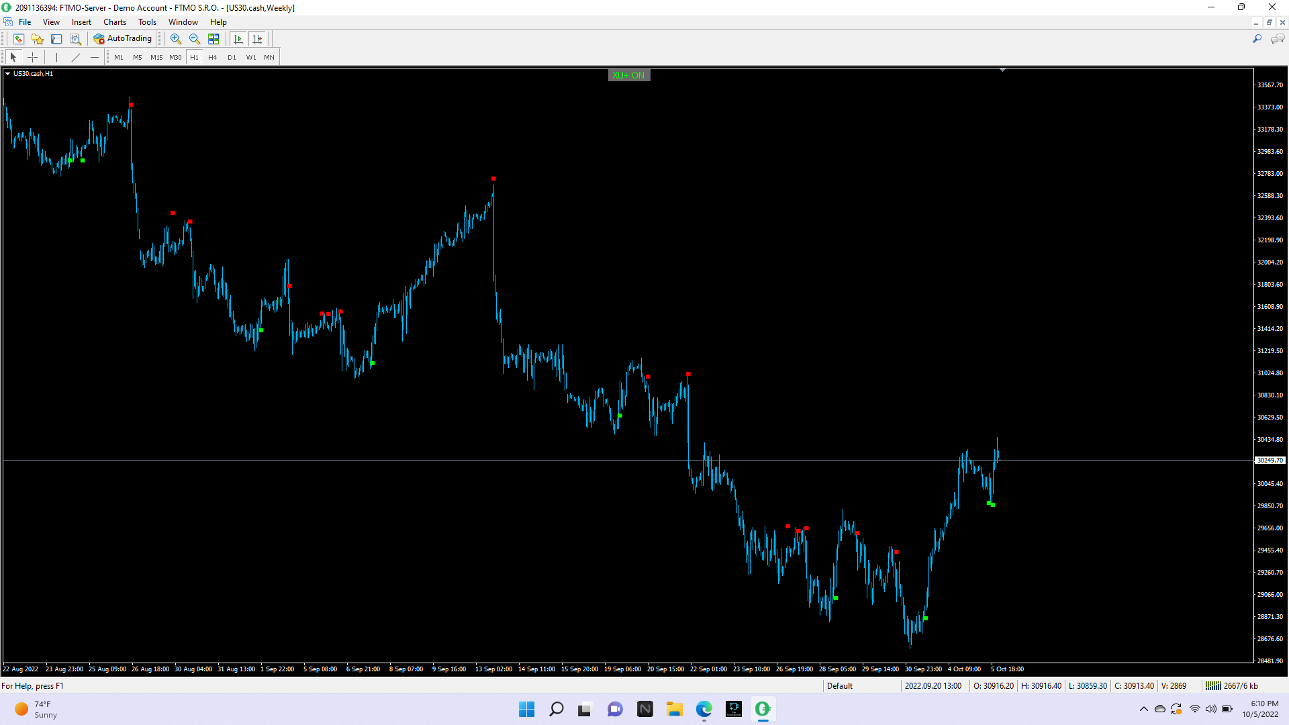1289x725 pixels.
Task: Open the New Order window icon
Action: (x=19, y=39)
